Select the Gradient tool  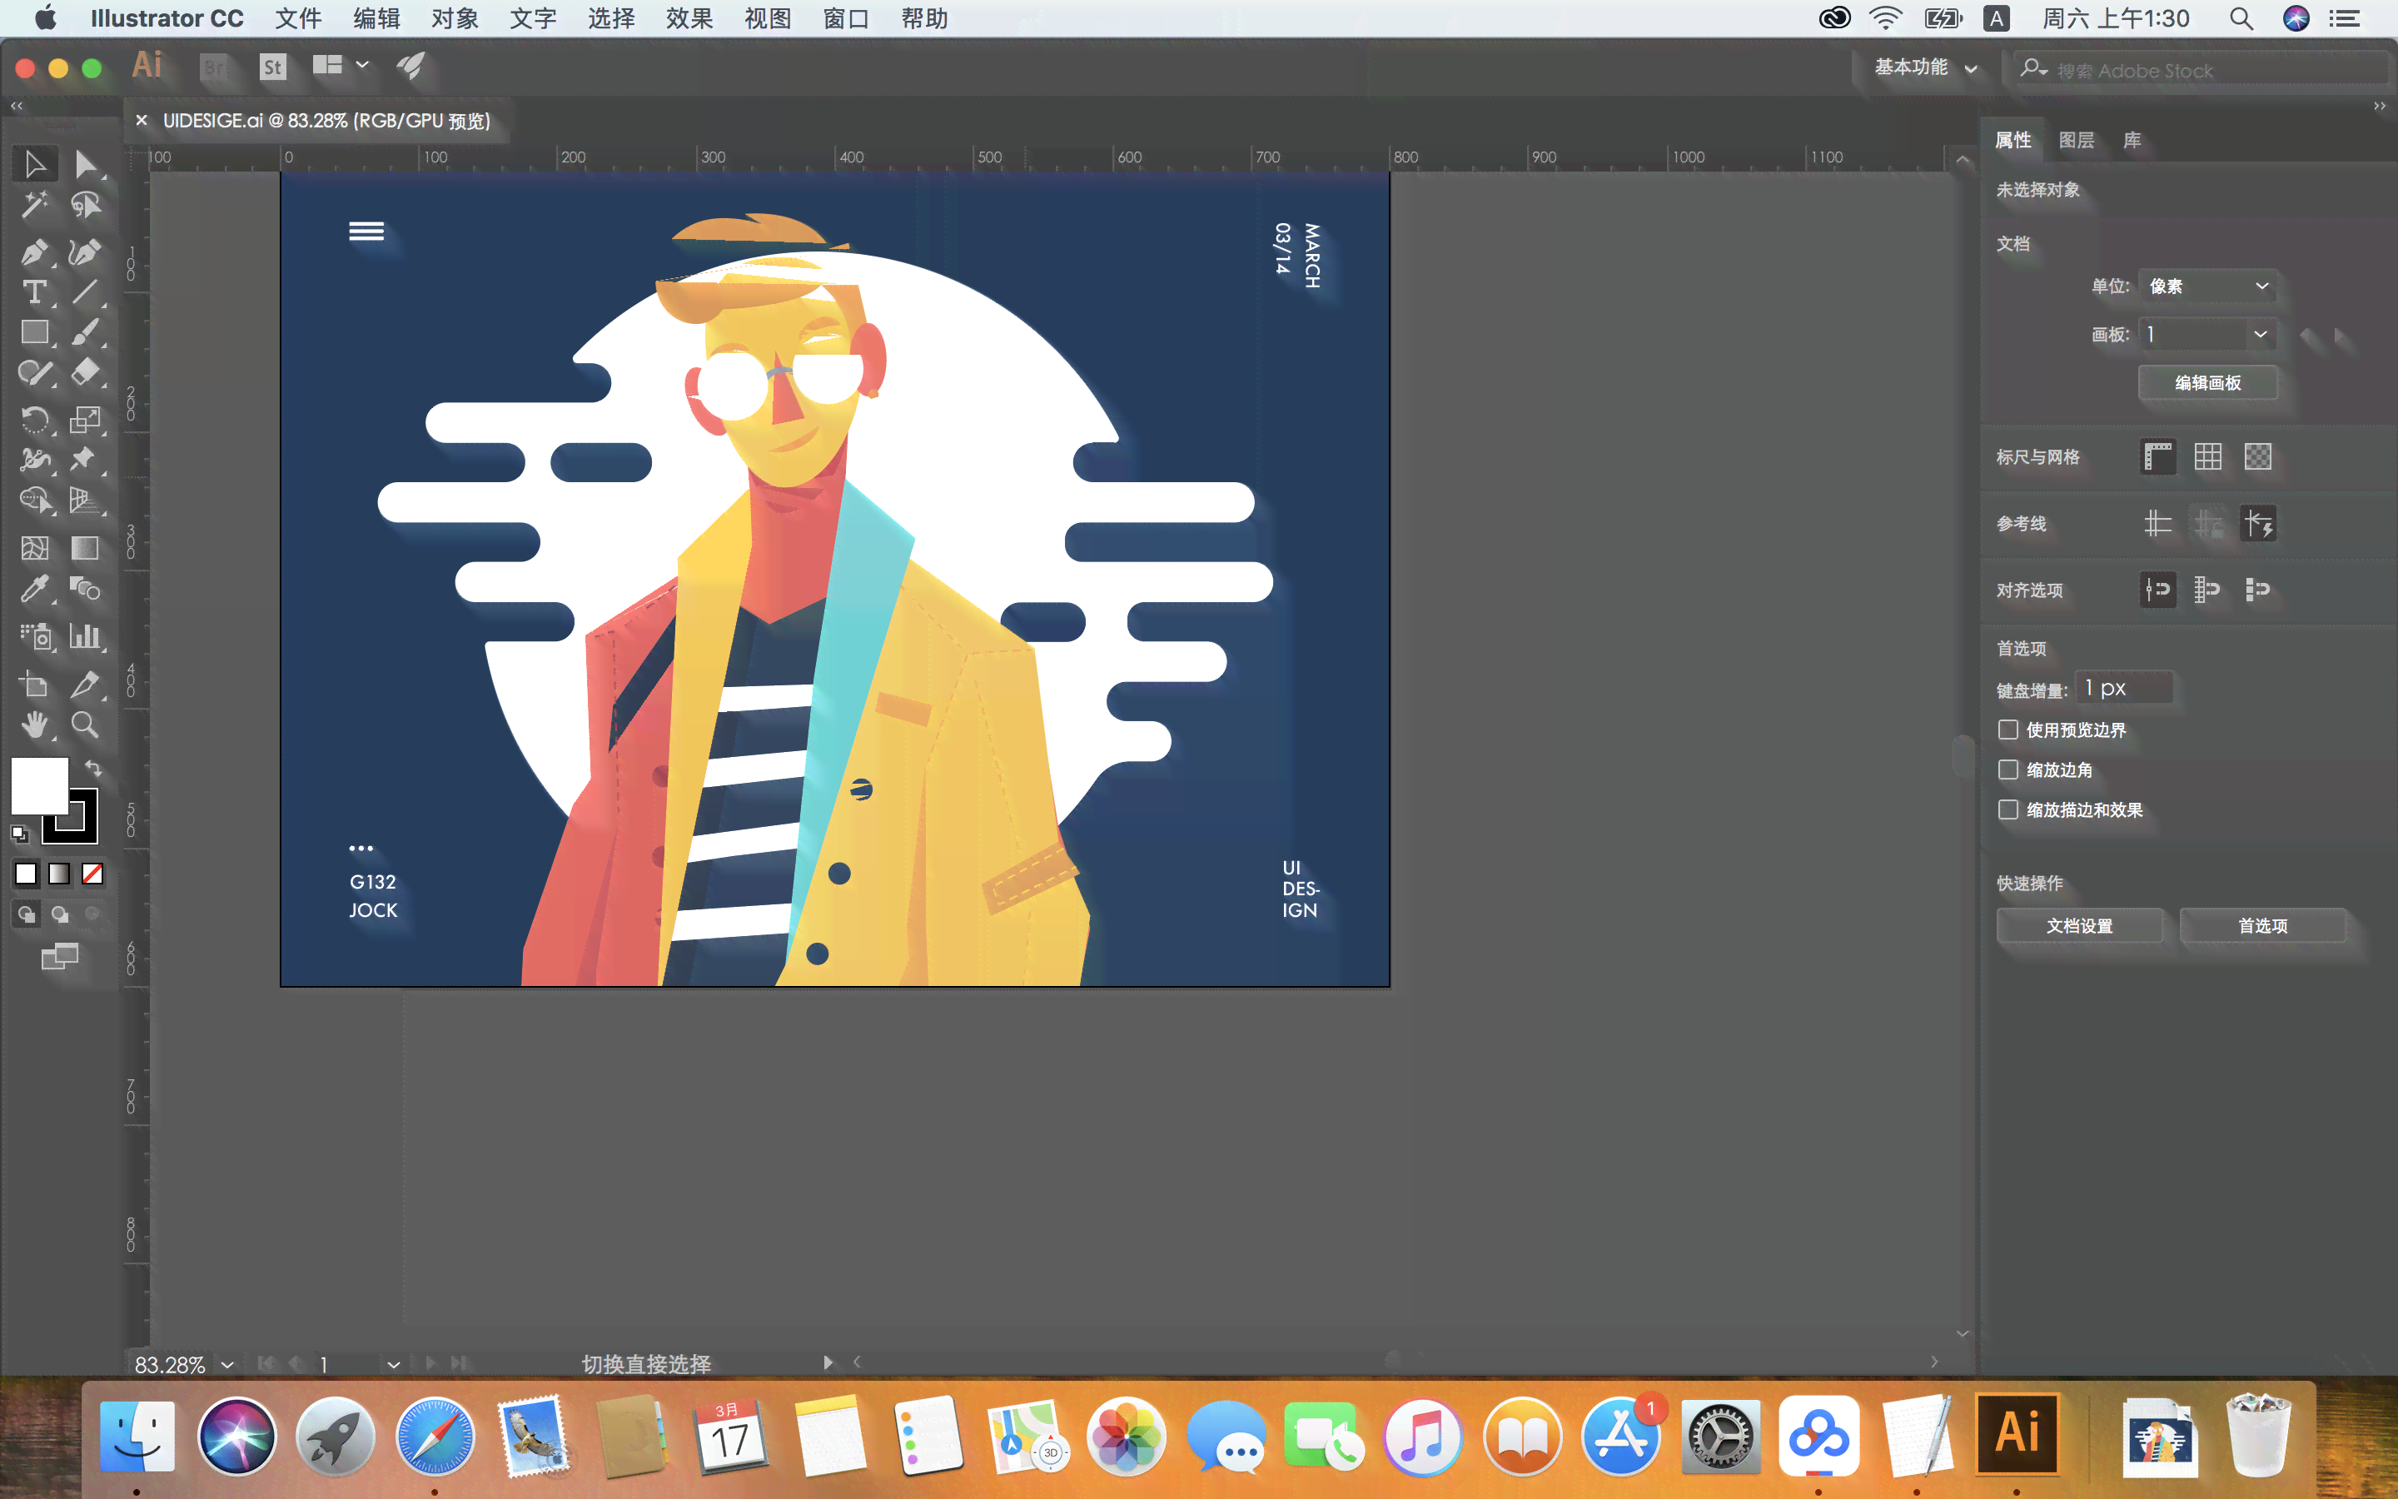(87, 547)
